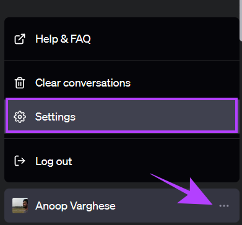Open Settings from the account menu

coord(122,117)
